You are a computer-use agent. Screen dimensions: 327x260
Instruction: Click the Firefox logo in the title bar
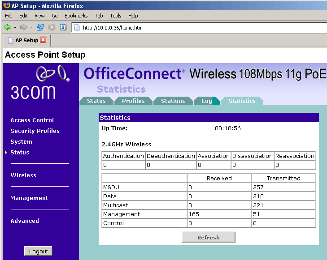[6, 6]
